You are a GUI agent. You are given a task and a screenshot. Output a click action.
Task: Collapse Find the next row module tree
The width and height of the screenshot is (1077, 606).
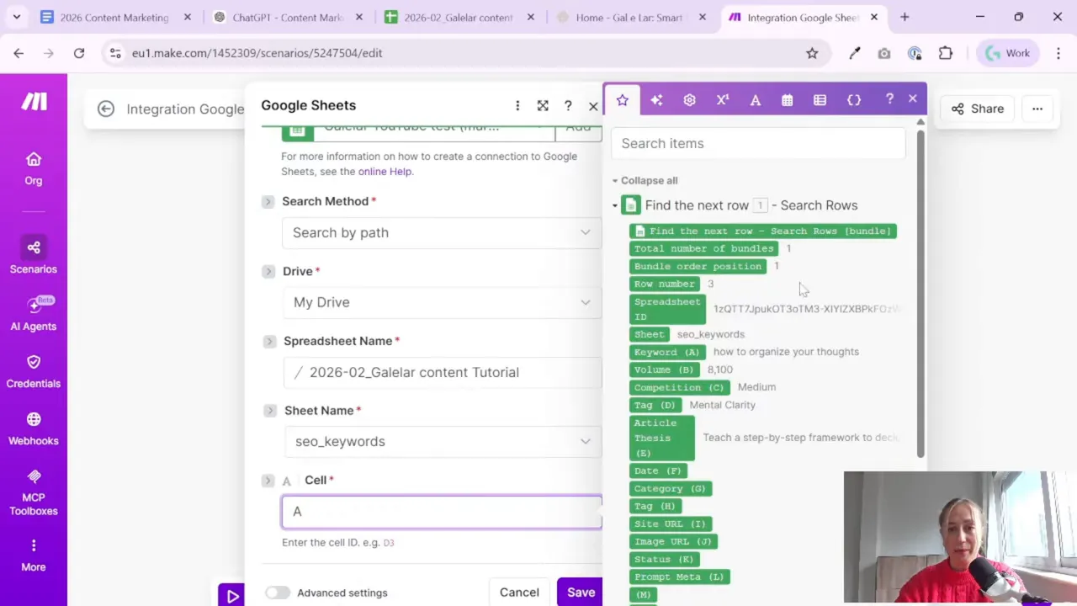point(615,205)
